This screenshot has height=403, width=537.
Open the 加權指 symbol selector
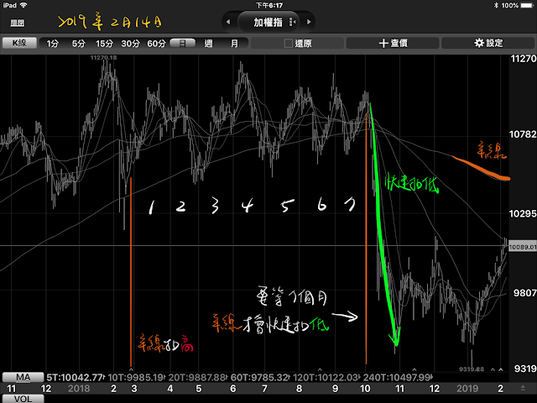(x=268, y=23)
